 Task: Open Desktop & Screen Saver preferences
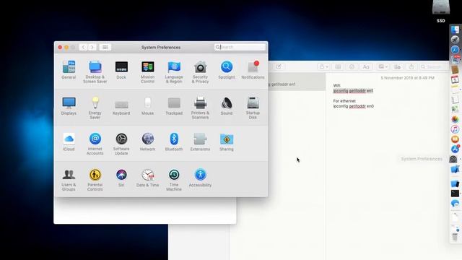95,71
